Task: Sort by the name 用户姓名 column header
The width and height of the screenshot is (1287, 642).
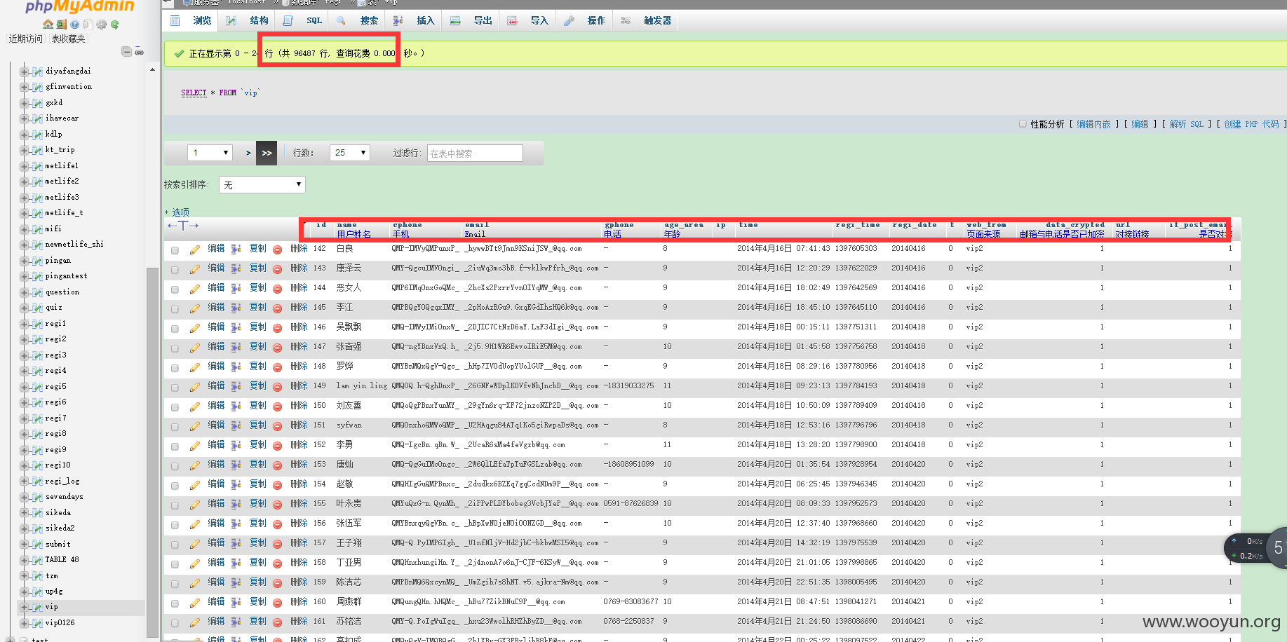Action: 353,229
